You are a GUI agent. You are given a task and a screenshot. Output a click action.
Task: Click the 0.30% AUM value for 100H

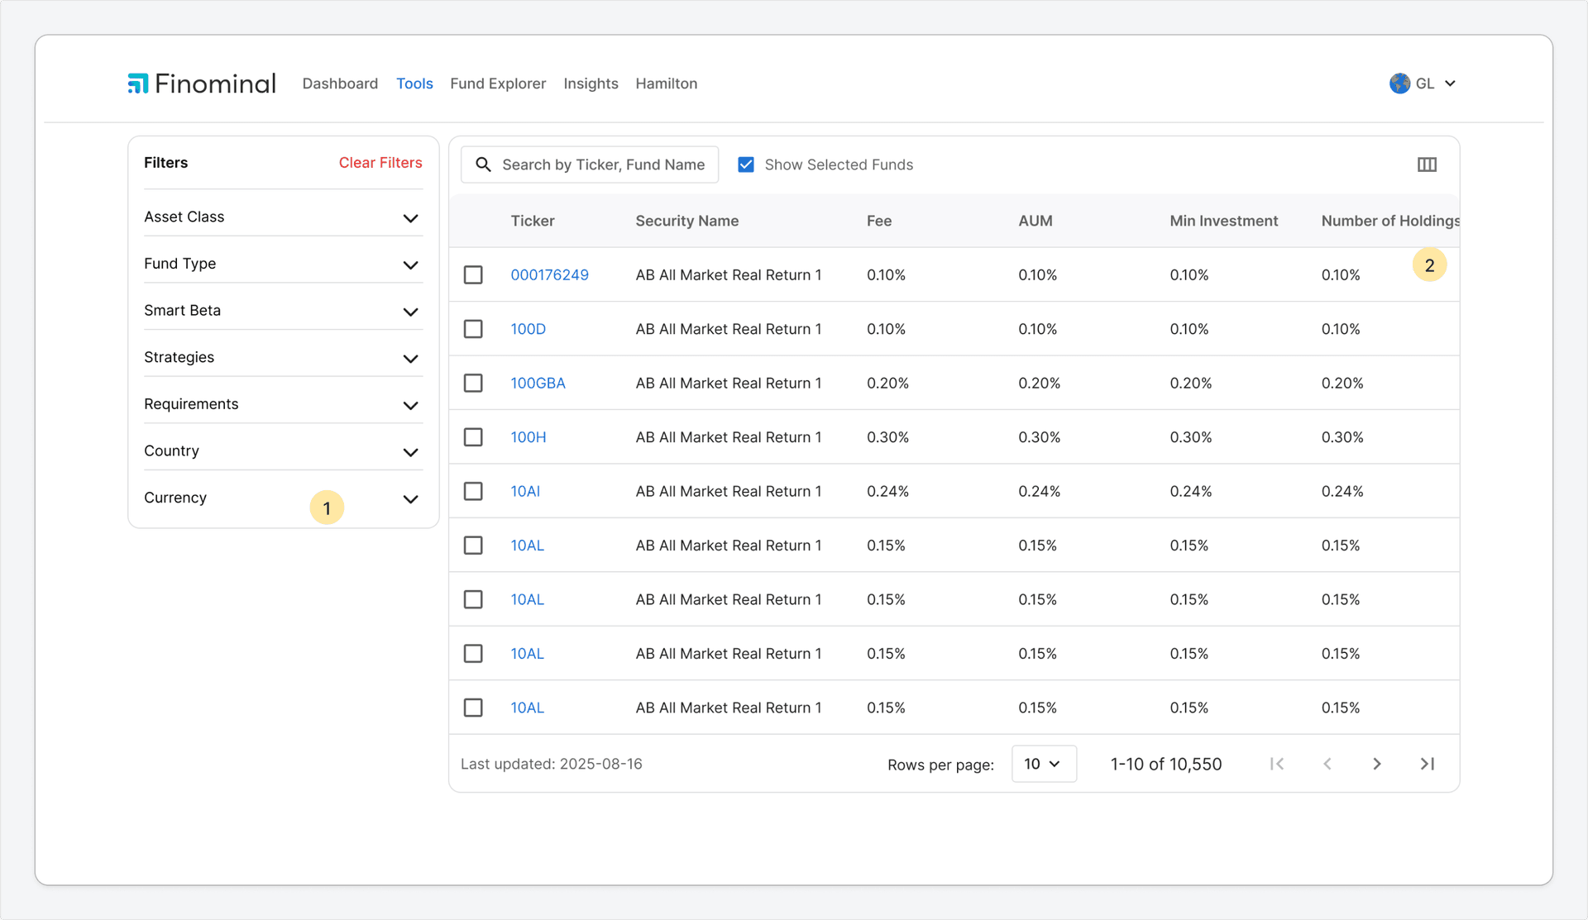(x=1039, y=437)
